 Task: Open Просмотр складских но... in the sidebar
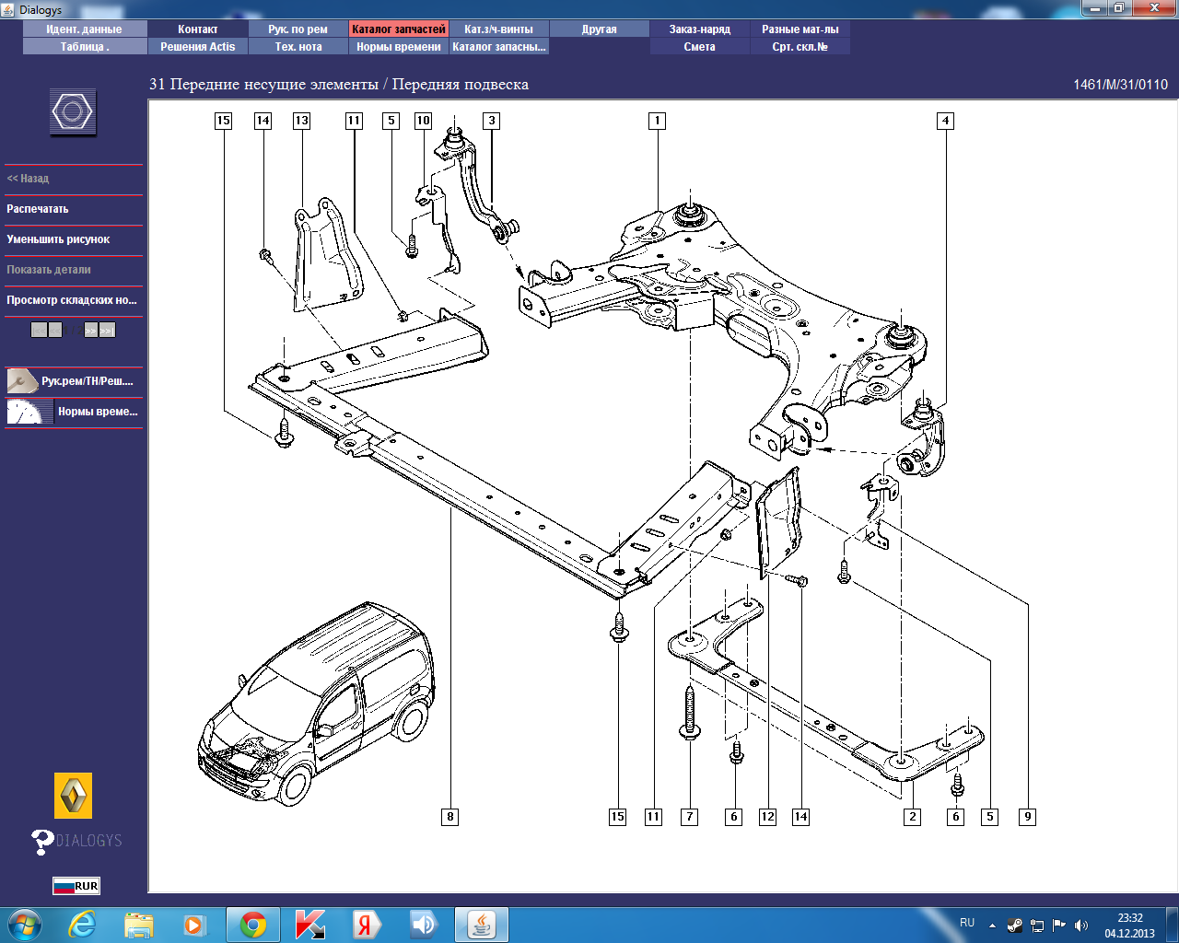pos(74,300)
